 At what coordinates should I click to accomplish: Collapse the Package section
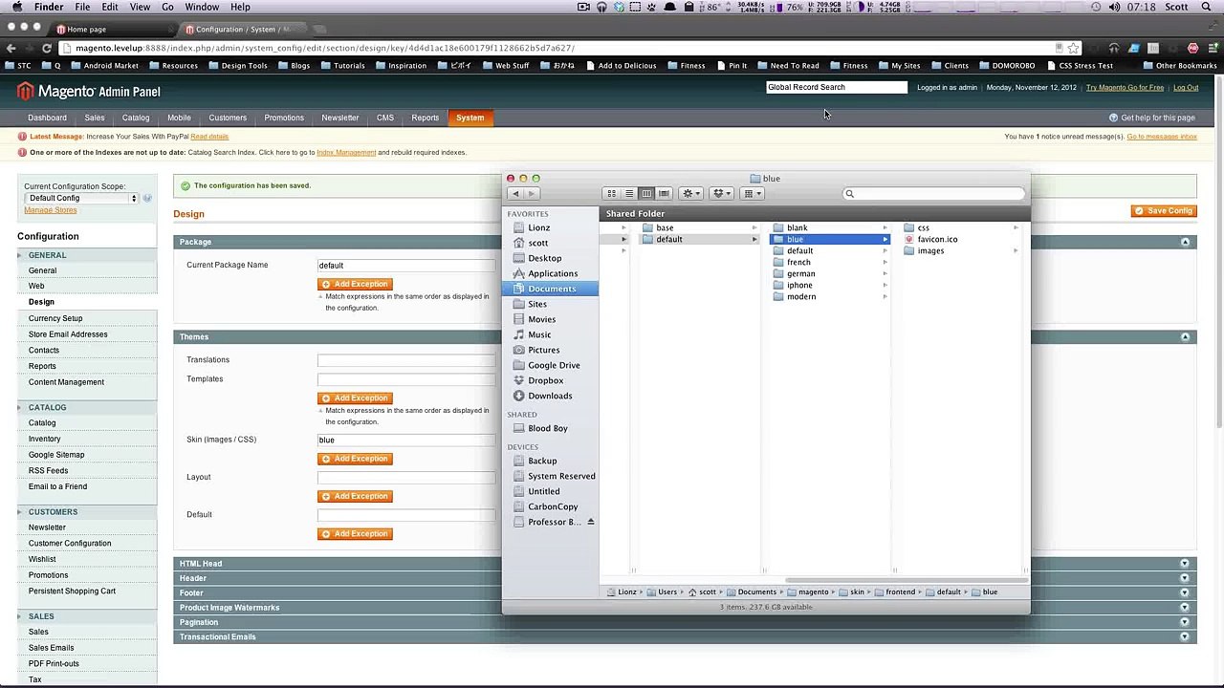[x=1185, y=242]
